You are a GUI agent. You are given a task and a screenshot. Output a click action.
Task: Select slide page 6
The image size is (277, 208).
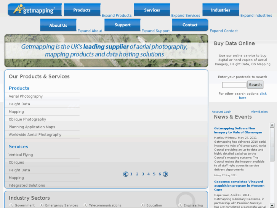pyautogui.click(x=160, y=174)
